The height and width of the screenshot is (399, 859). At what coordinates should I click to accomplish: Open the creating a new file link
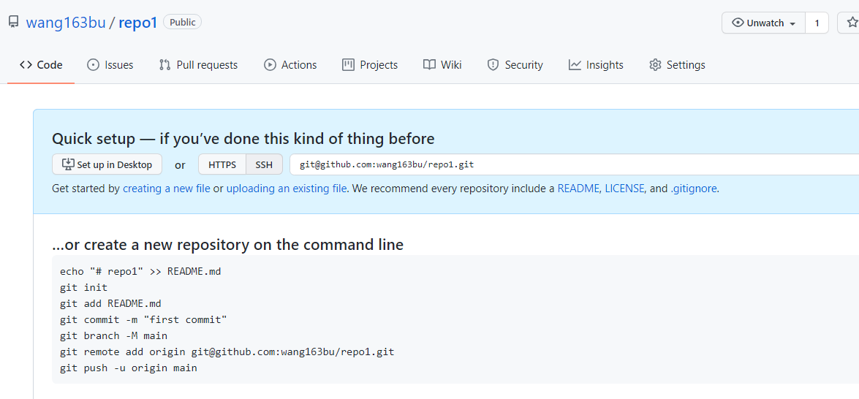pos(166,189)
